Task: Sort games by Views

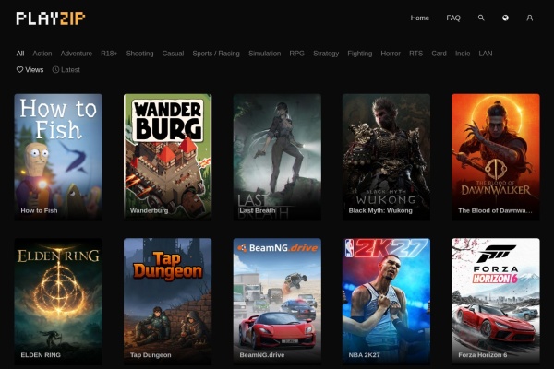Action: click(30, 69)
